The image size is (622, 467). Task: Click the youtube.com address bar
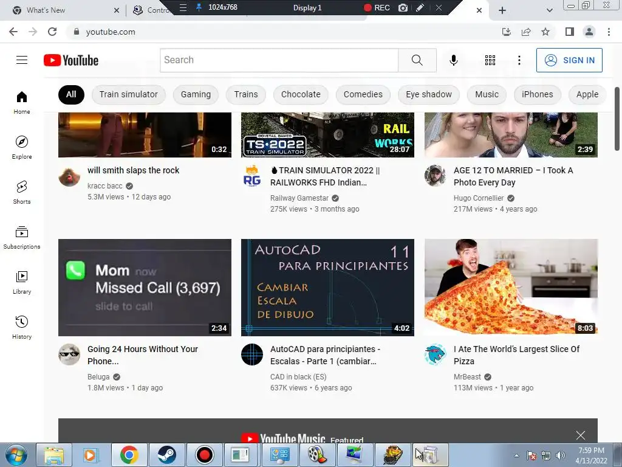pyautogui.click(x=282, y=32)
